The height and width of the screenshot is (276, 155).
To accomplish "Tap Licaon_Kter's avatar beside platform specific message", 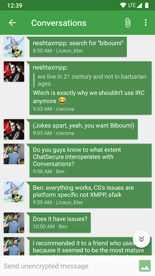I will (x=14, y=192).
